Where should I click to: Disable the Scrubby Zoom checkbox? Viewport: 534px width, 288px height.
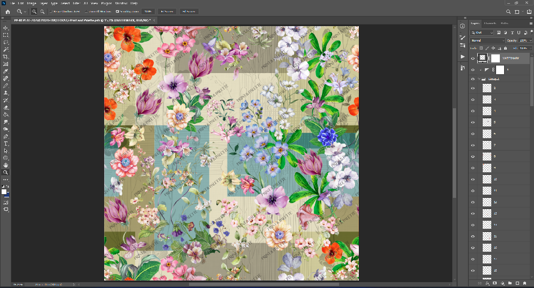click(x=117, y=12)
